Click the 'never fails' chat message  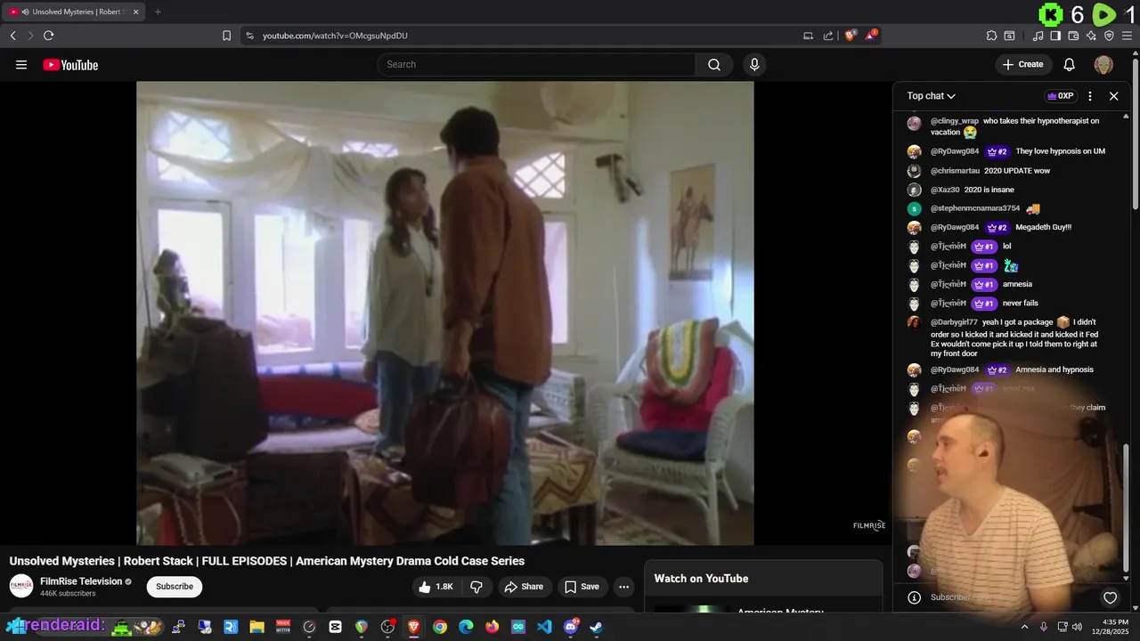tap(1021, 304)
